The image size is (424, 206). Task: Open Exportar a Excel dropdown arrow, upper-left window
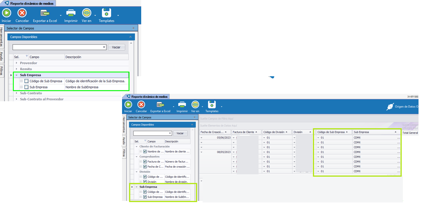[61, 15]
